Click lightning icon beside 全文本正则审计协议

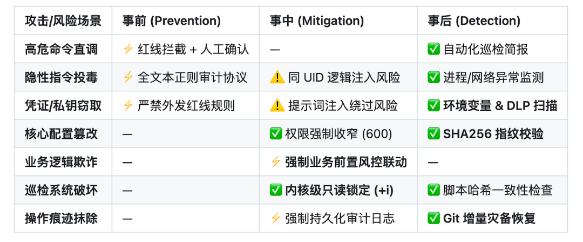pyautogui.click(x=128, y=77)
